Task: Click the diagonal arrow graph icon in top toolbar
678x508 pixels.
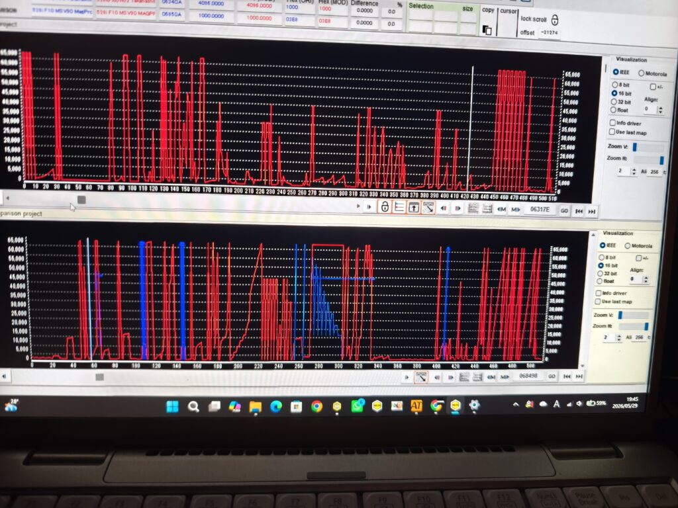Action: [x=428, y=208]
